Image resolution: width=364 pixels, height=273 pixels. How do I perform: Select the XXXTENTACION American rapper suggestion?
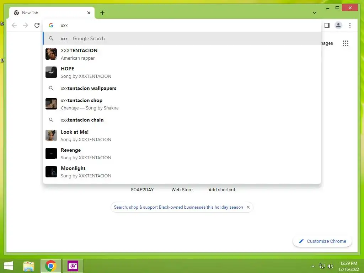(x=182, y=54)
